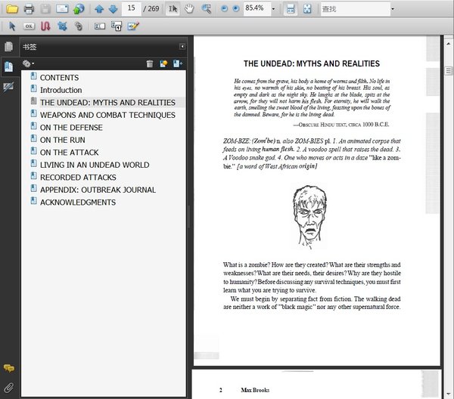Open the page thumbnails panel
This screenshot has width=454, height=399.
point(8,47)
